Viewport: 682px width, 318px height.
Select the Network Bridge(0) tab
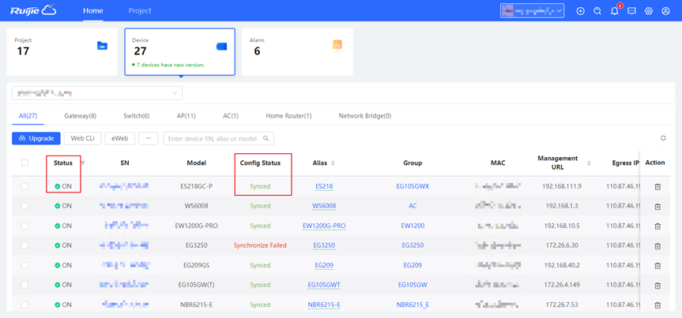coord(365,116)
